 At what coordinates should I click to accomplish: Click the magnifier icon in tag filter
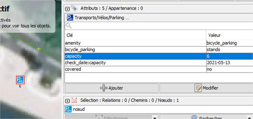(69, 26)
